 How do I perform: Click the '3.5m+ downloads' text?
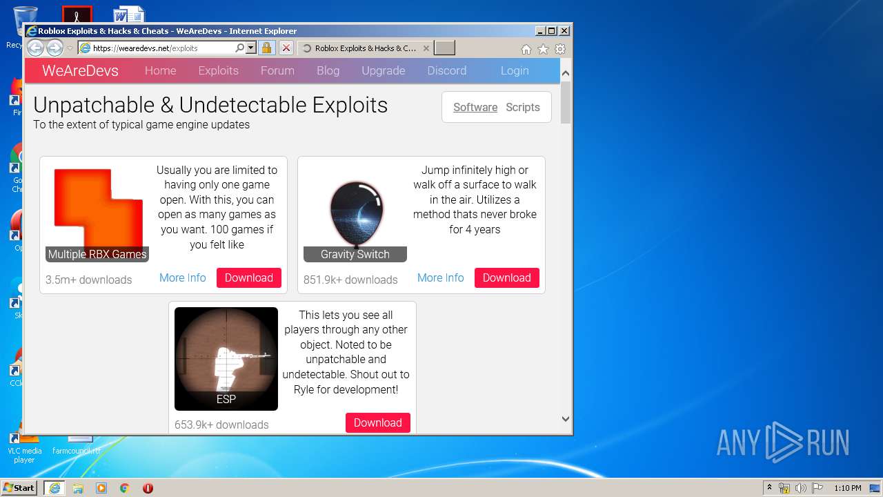click(88, 280)
